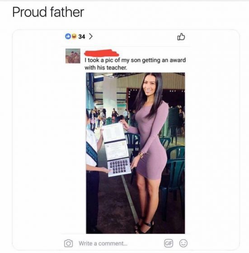Click the blue Like reaction badge

[x=68, y=36]
